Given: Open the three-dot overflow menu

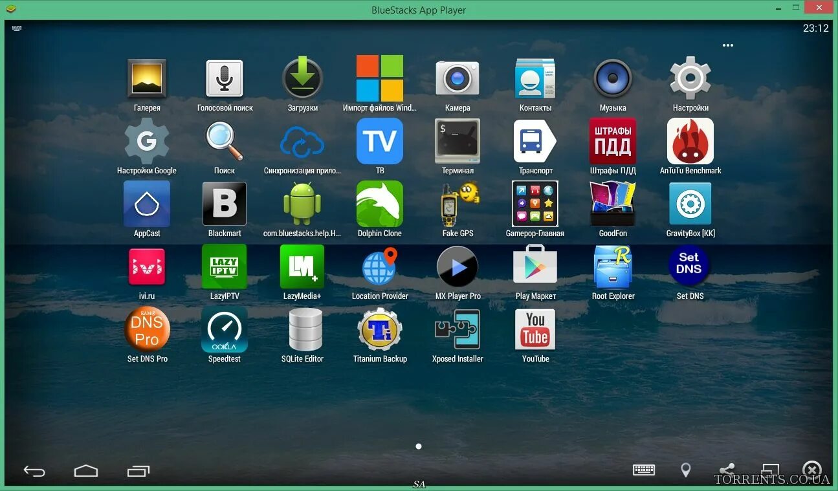Looking at the screenshot, I should 728,45.
